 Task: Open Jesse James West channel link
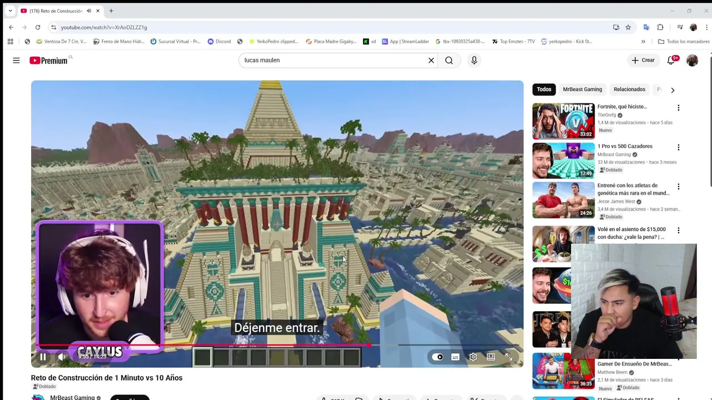pyautogui.click(x=616, y=202)
